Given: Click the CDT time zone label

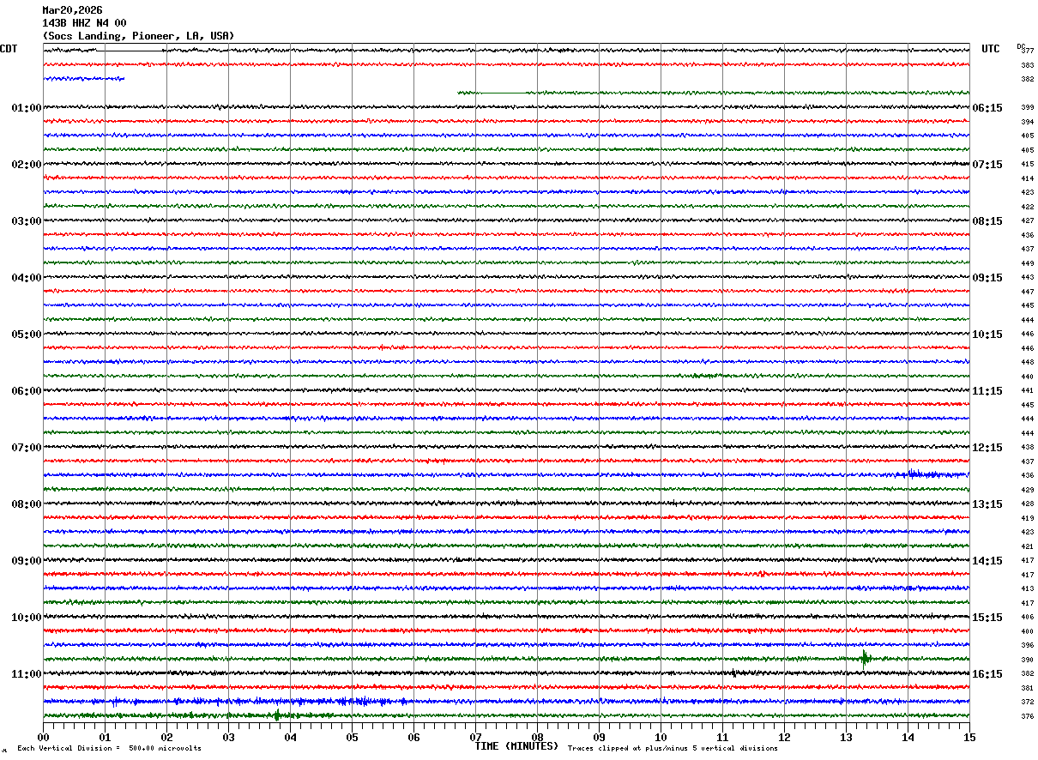Looking at the screenshot, I should (x=9, y=49).
